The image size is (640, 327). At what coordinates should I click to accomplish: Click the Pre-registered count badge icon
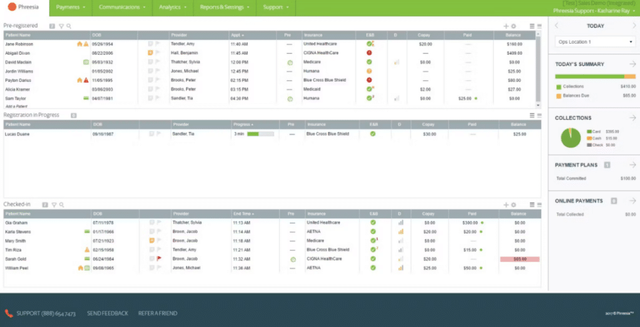click(x=52, y=26)
